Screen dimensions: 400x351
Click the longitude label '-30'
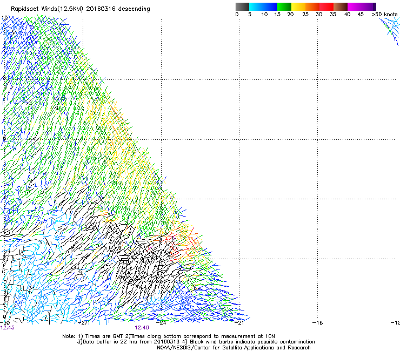[x=5, y=323]
